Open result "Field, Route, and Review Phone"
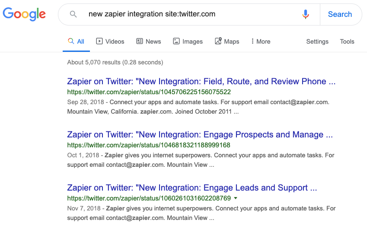The image size is (367, 226). pyautogui.click(x=201, y=81)
